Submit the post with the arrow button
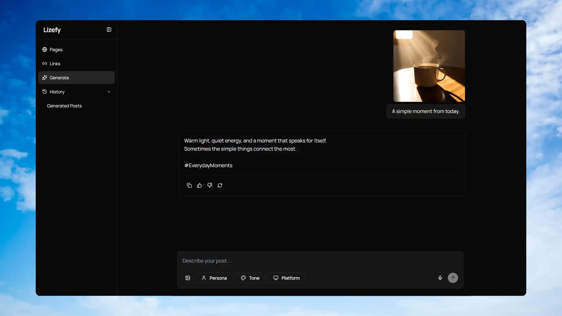The height and width of the screenshot is (316, 562). [x=453, y=278]
